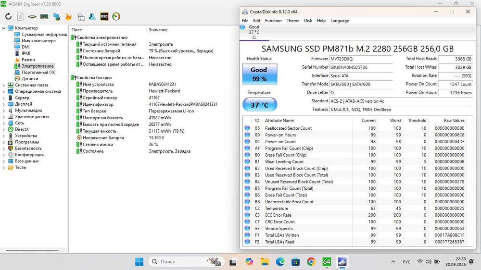Expand the Хранение данных node
Viewport: 481px width, 270px height.
click(x=4, y=117)
